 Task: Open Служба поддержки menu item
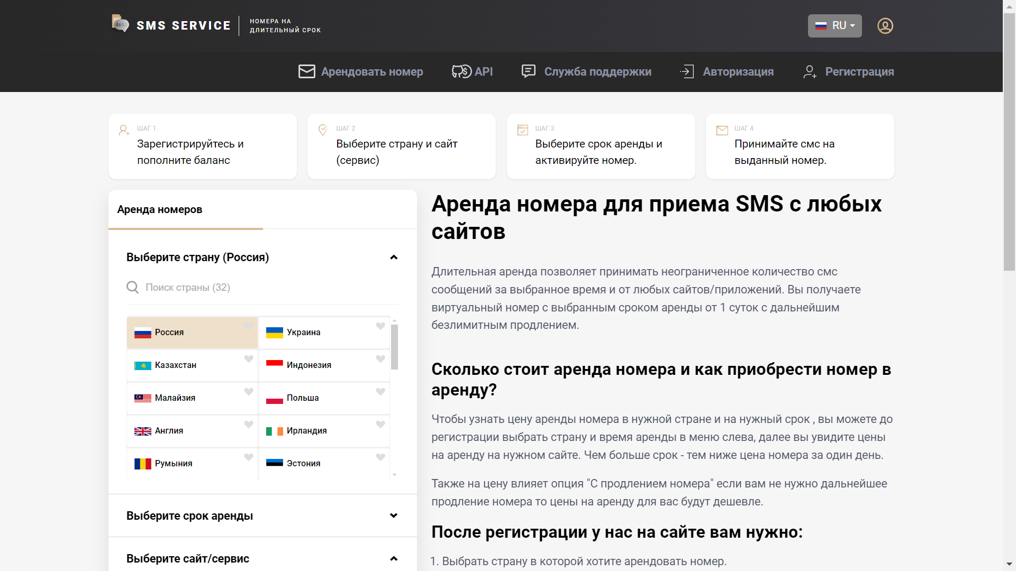597,71
